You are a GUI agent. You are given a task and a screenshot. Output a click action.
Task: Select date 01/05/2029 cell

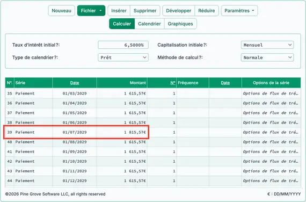(x=75, y=113)
